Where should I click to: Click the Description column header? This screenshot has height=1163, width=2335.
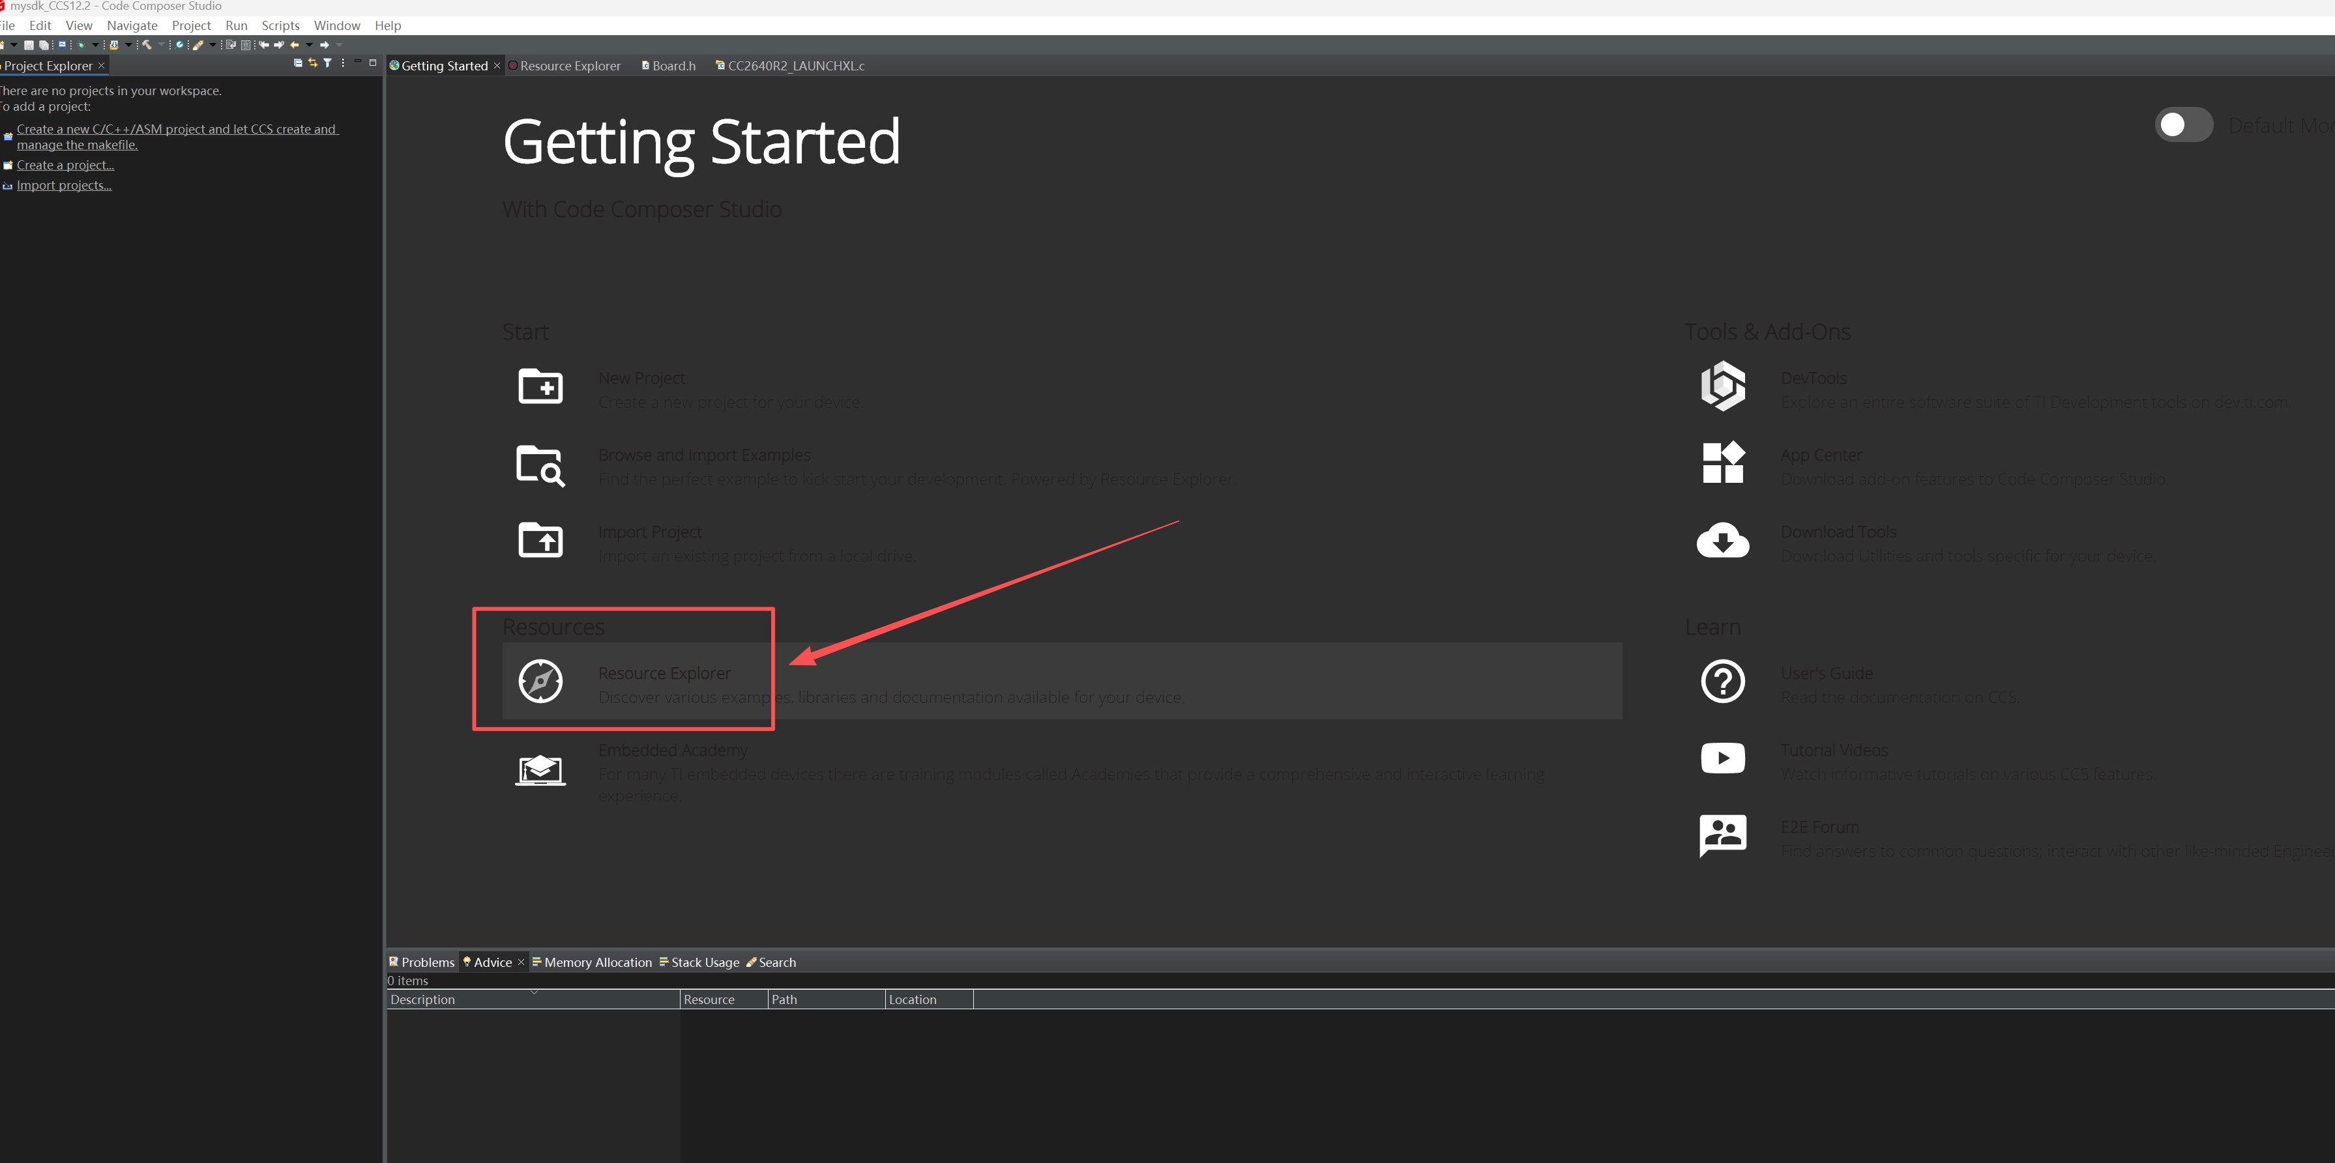tap(422, 1000)
